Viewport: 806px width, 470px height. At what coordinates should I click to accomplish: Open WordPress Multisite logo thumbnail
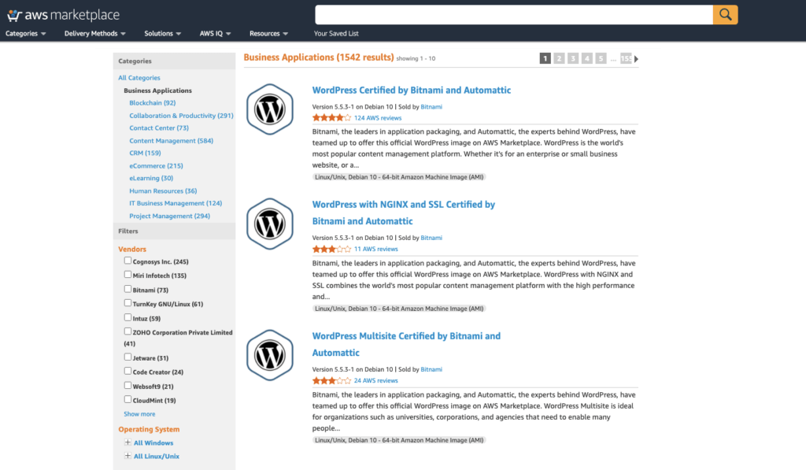point(270,355)
